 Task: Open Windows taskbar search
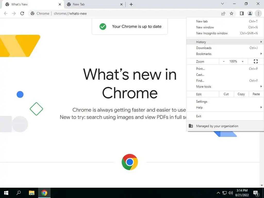19,193
